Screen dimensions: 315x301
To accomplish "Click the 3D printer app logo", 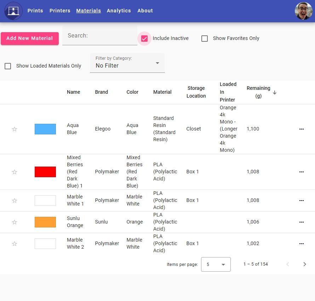I will click(13, 11).
